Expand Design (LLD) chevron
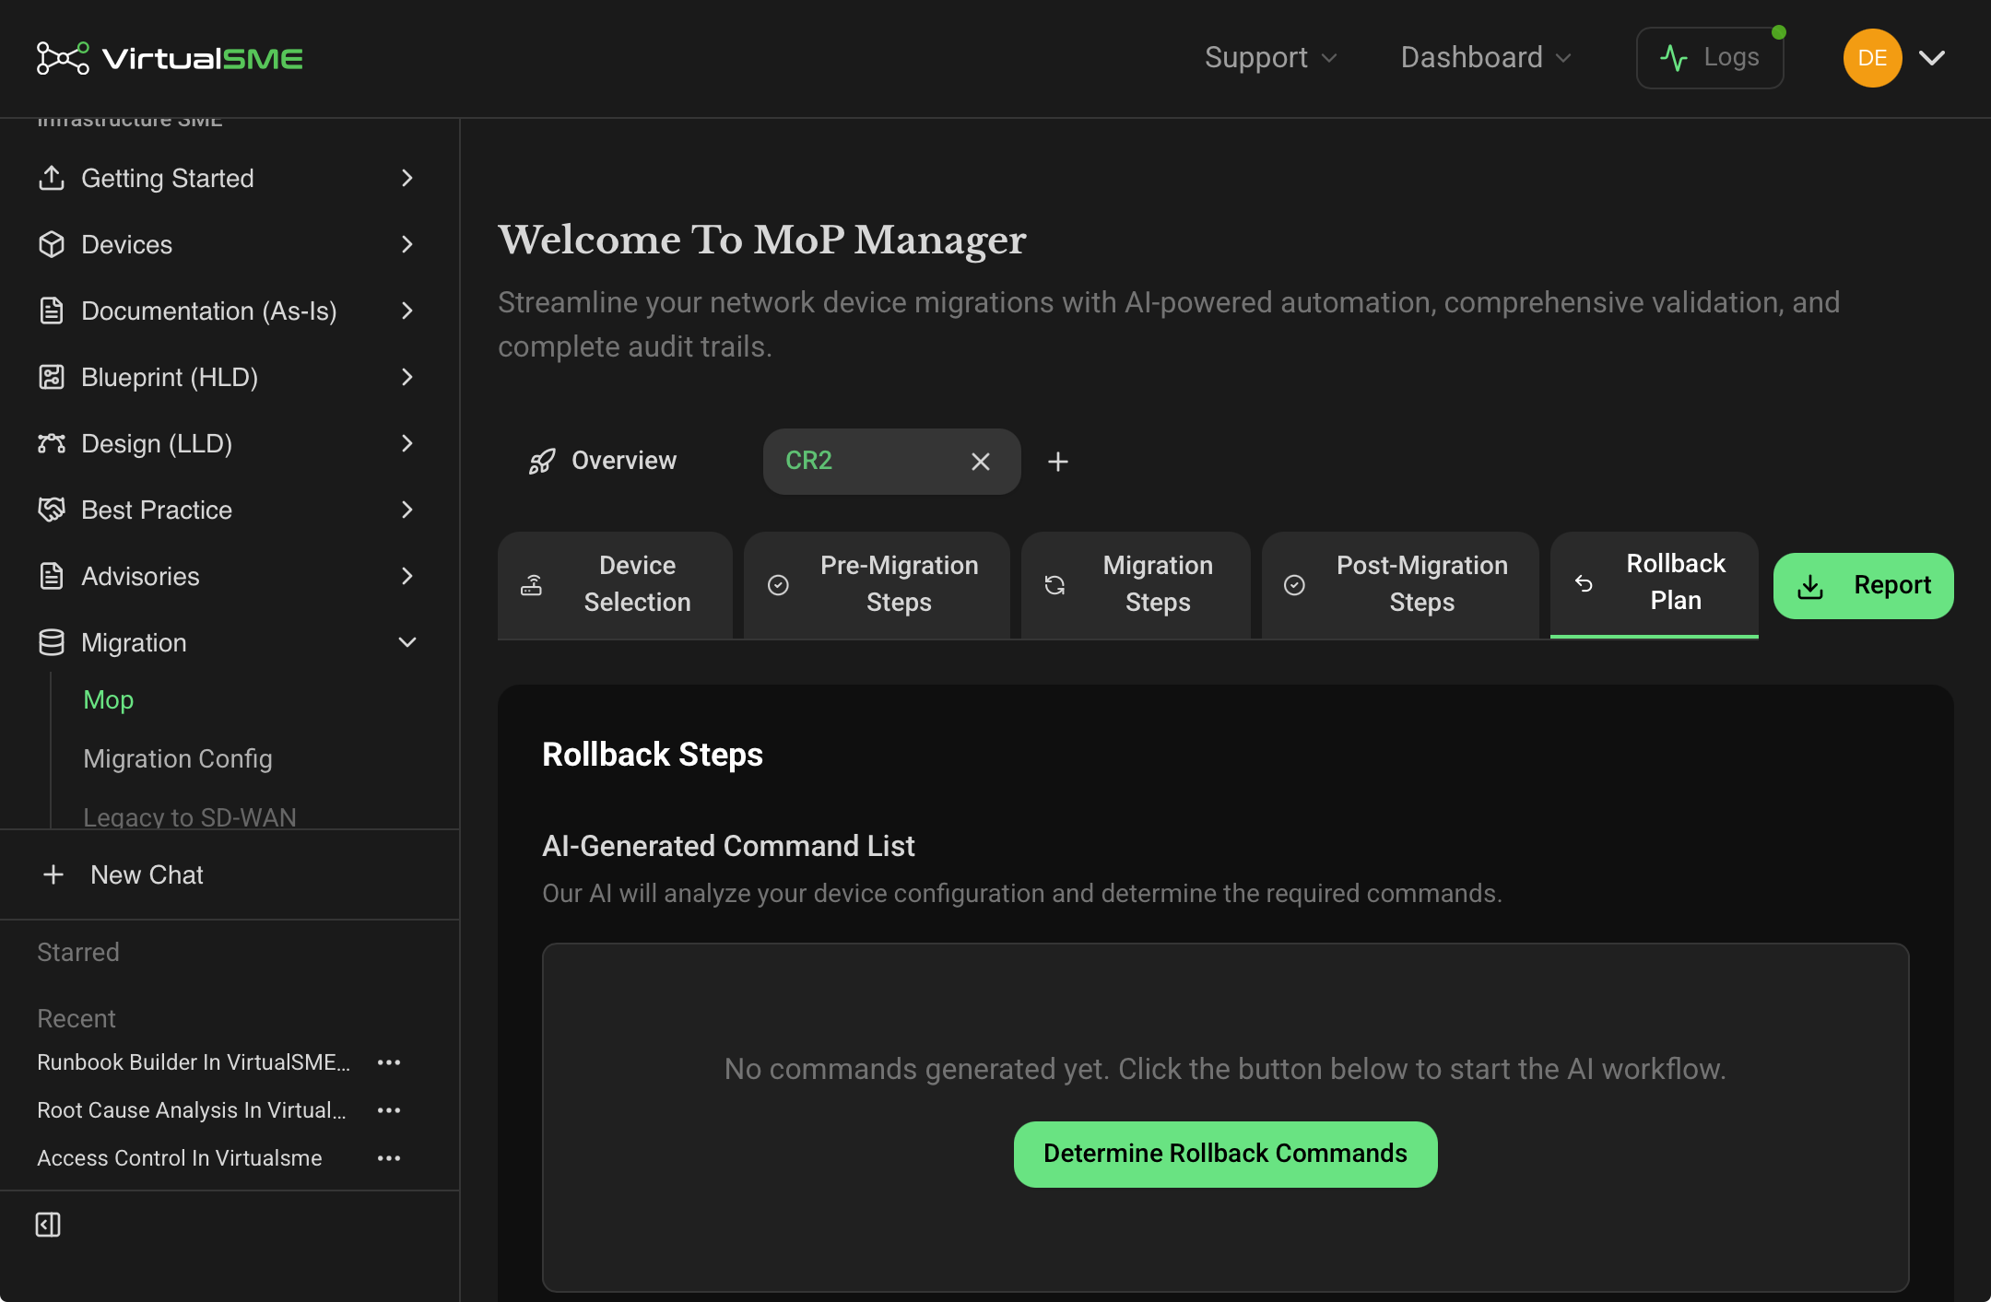1991x1302 pixels. [x=407, y=443]
